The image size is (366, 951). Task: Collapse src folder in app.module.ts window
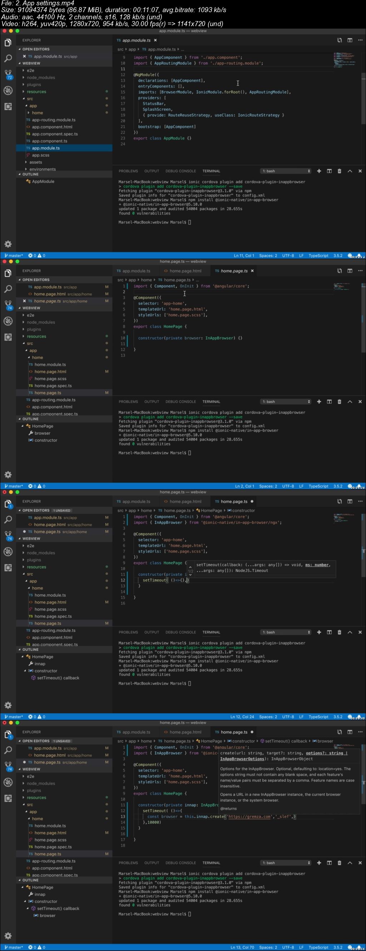30,99
